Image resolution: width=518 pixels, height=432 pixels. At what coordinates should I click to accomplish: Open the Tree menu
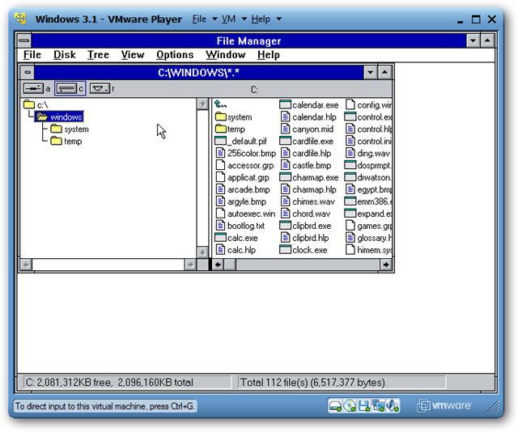coord(98,55)
